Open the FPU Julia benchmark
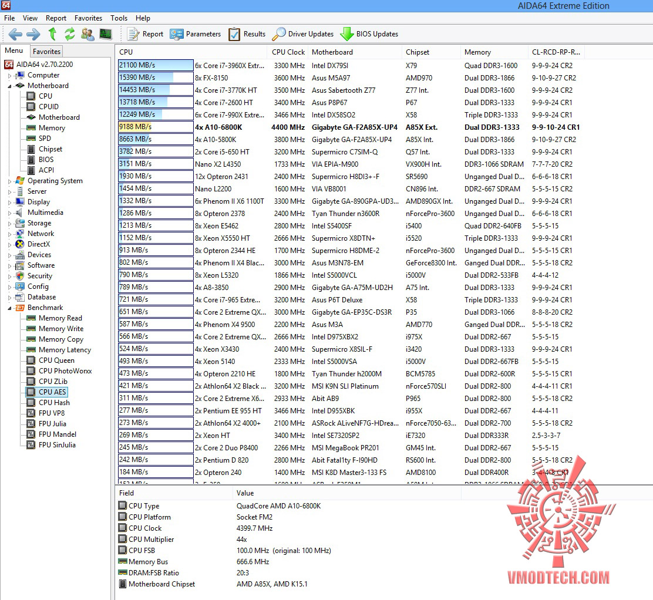 (52, 423)
